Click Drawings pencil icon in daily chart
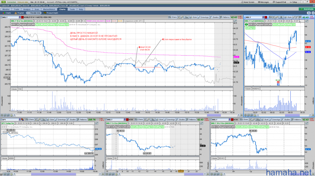This screenshot has height=176, width=315. 294,17
